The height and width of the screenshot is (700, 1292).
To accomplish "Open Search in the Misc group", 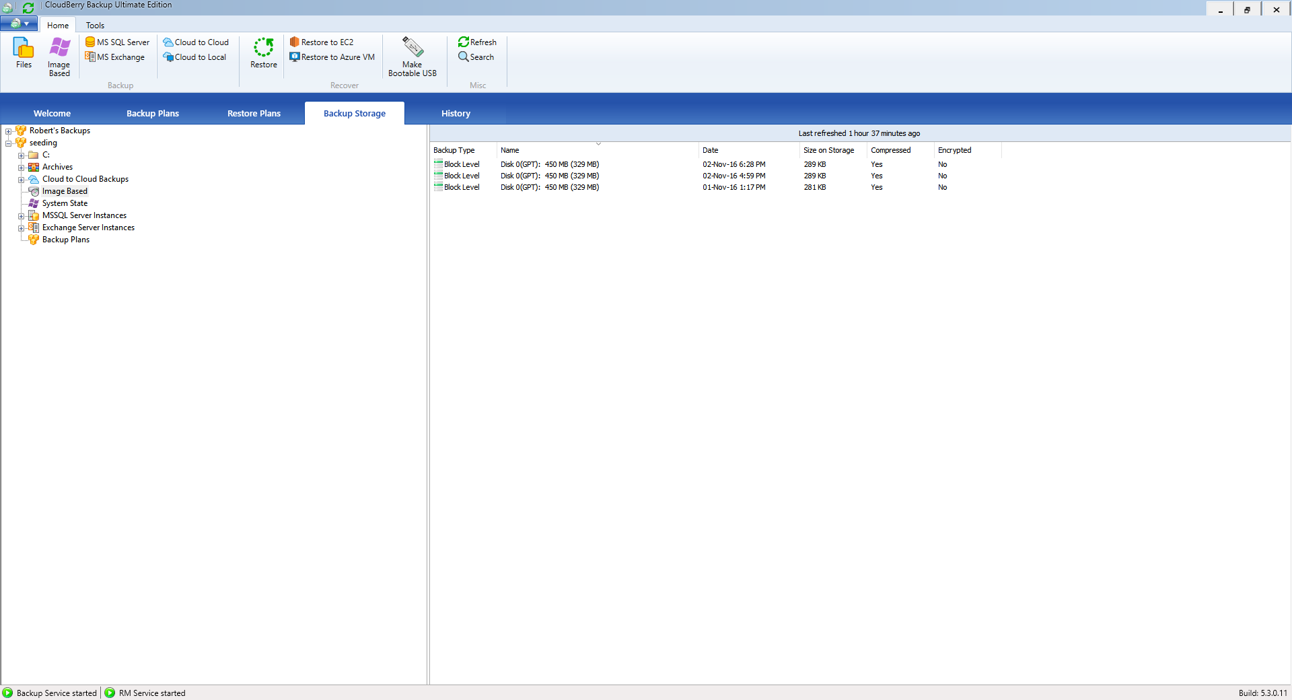I will (x=476, y=57).
